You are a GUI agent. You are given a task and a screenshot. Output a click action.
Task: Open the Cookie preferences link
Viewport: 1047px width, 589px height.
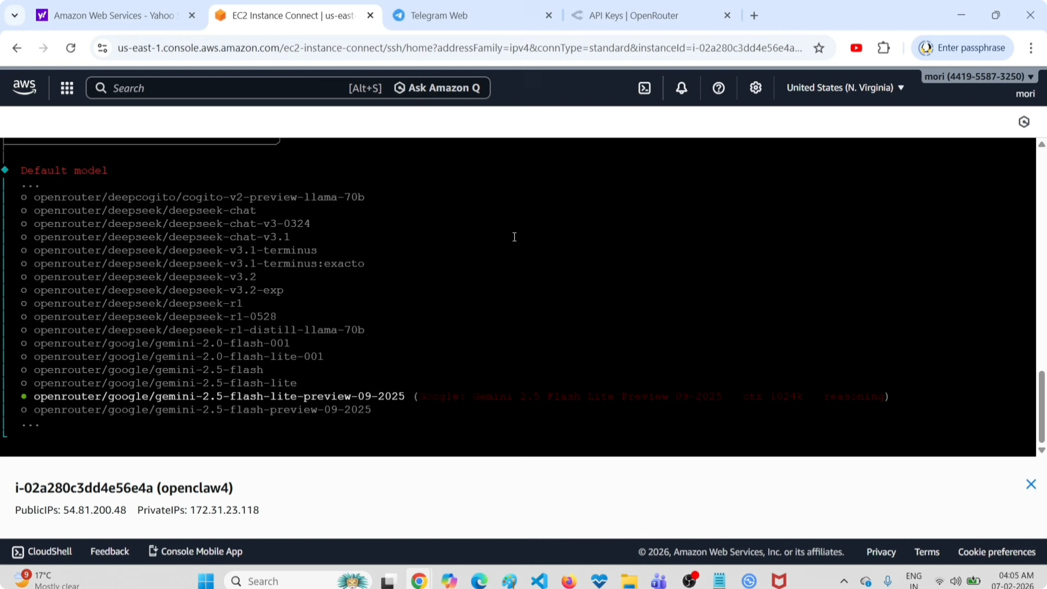pos(996,552)
